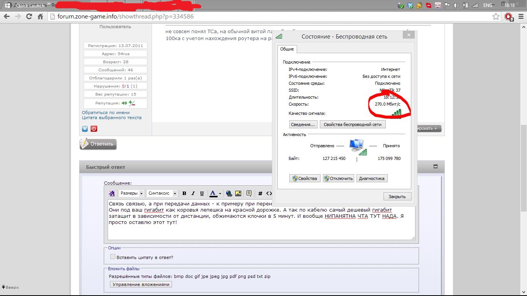
Task: Select the Общие tab in dialog
Action: coord(287,49)
